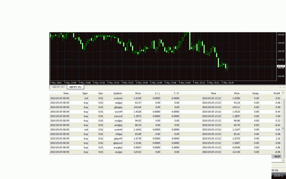The width and height of the screenshot is (286, 179).
Task: Click the trade list scrollbar down arrow
Action: point(283,160)
